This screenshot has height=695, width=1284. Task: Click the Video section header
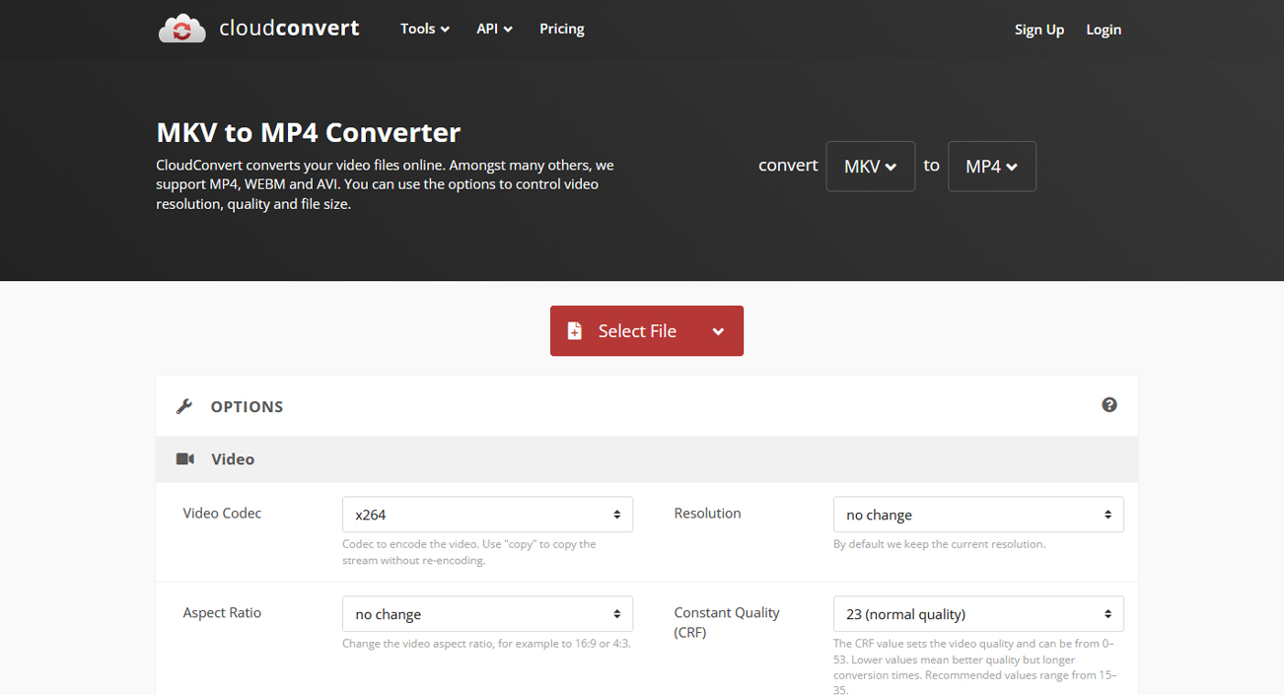coord(233,459)
